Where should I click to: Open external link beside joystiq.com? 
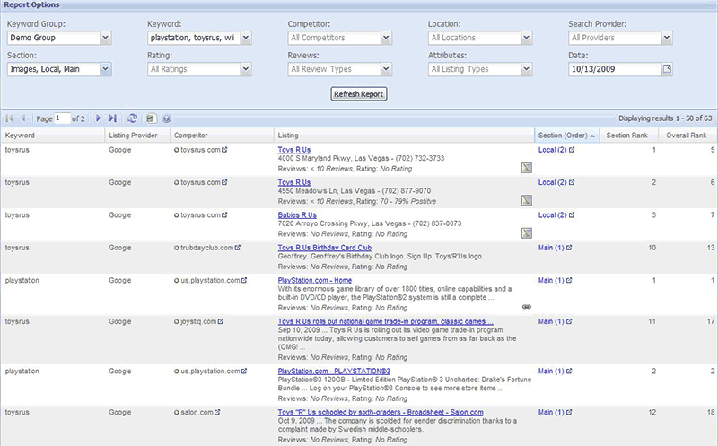click(221, 321)
